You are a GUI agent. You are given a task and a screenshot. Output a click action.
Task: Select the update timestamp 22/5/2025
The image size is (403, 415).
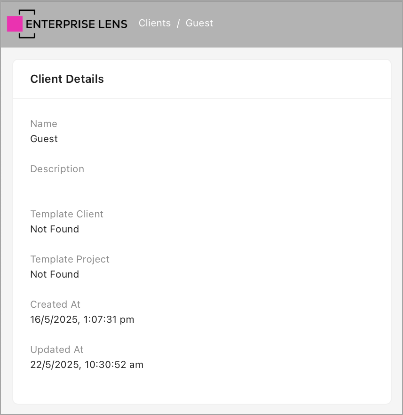click(87, 364)
